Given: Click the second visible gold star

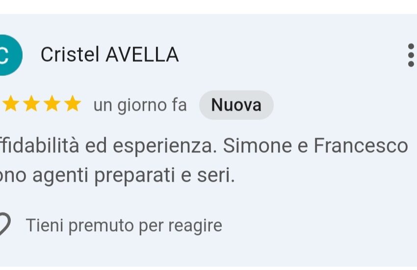Looking at the screenshot, I should [x=31, y=104].
